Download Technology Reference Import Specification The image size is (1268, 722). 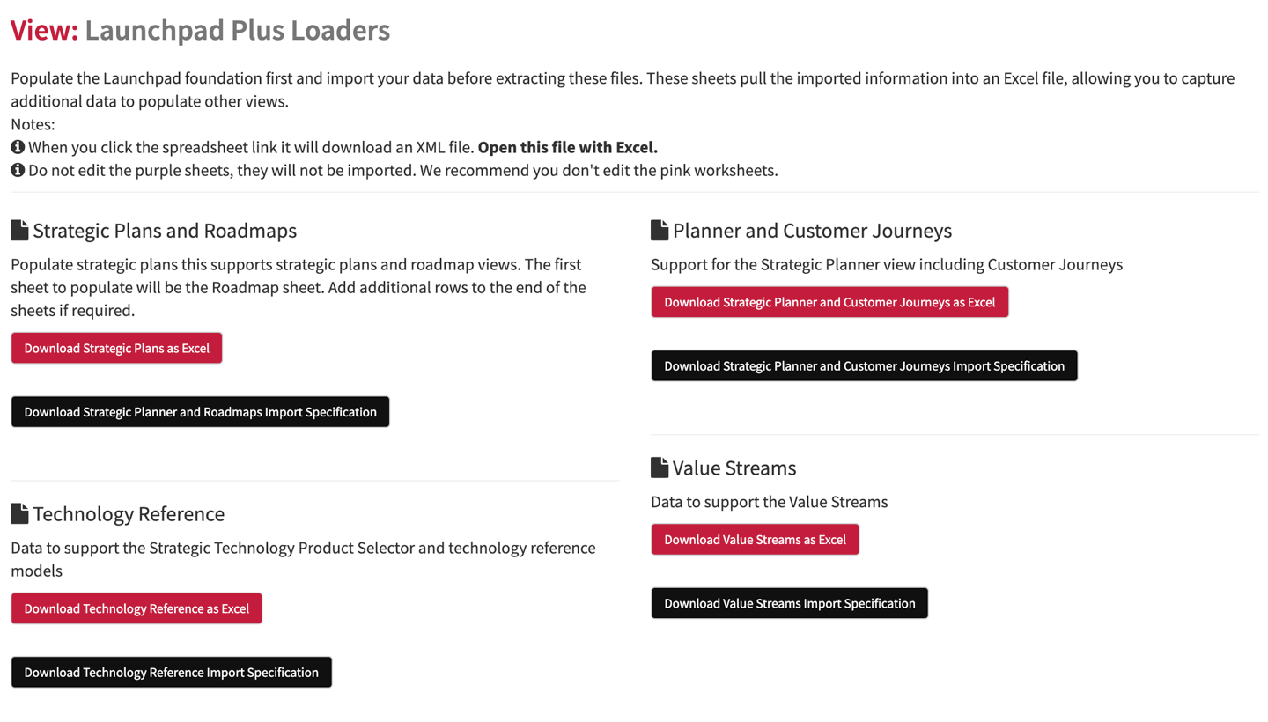[171, 672]
